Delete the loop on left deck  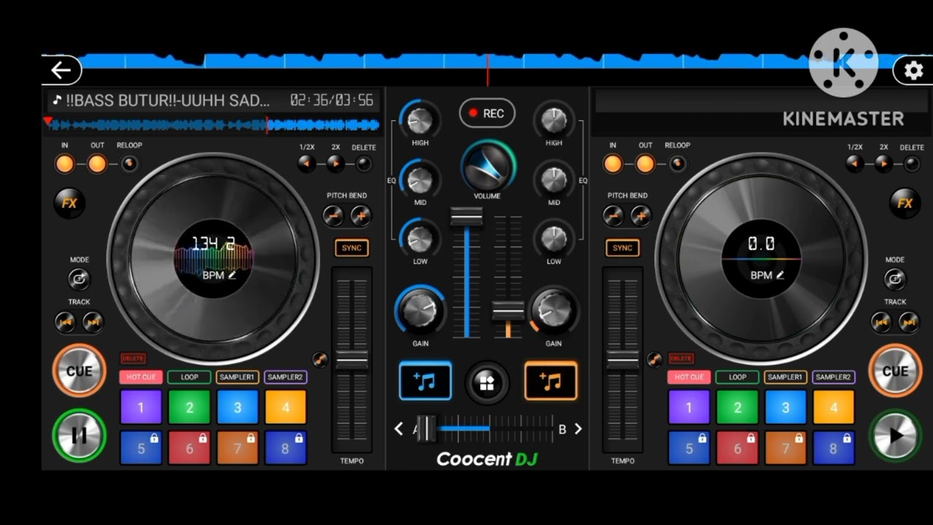[364, 163]
